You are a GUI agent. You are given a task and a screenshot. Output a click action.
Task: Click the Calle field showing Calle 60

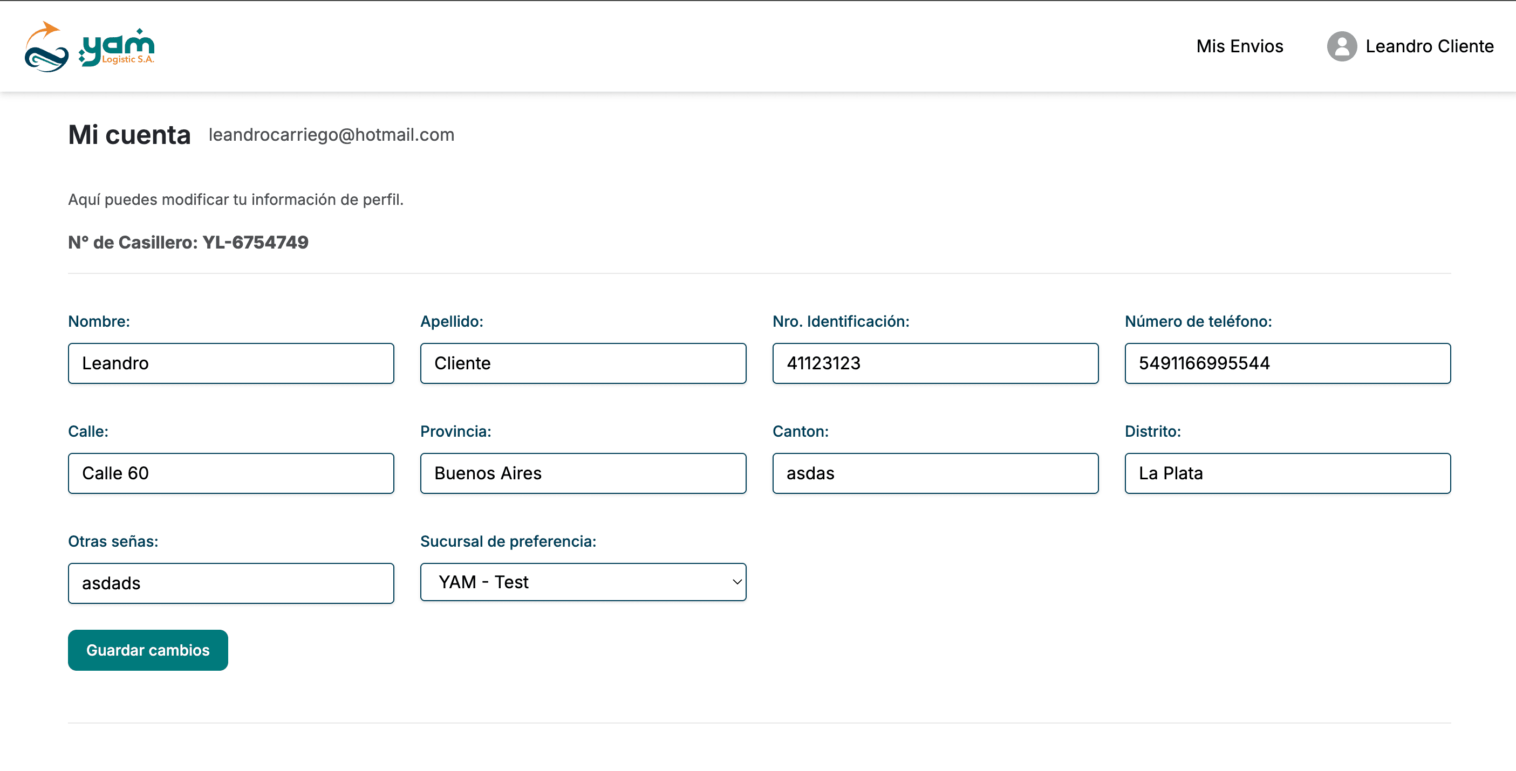pyautogui.click(x=231, y=473)
